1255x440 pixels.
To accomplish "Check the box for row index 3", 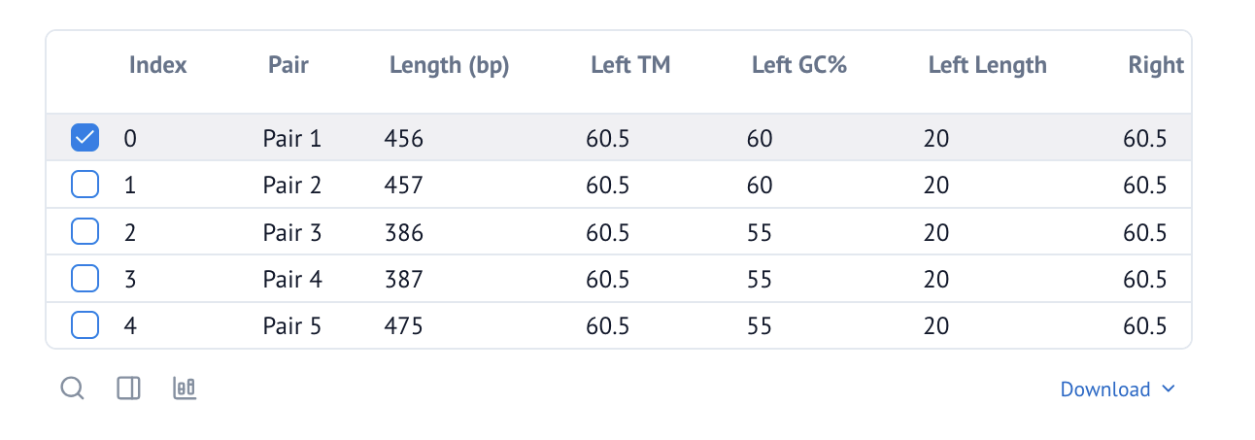I will click(85, 279).
